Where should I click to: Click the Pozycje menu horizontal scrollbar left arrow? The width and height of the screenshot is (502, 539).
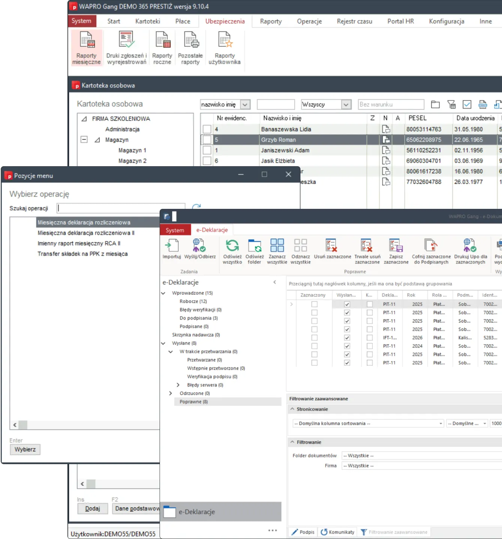pyautogui.click(x=15, y=425)
